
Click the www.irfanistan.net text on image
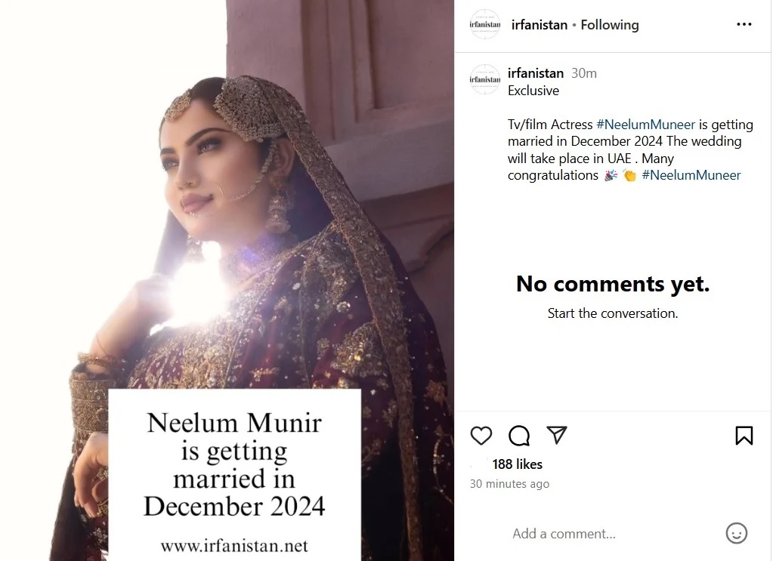234,545
